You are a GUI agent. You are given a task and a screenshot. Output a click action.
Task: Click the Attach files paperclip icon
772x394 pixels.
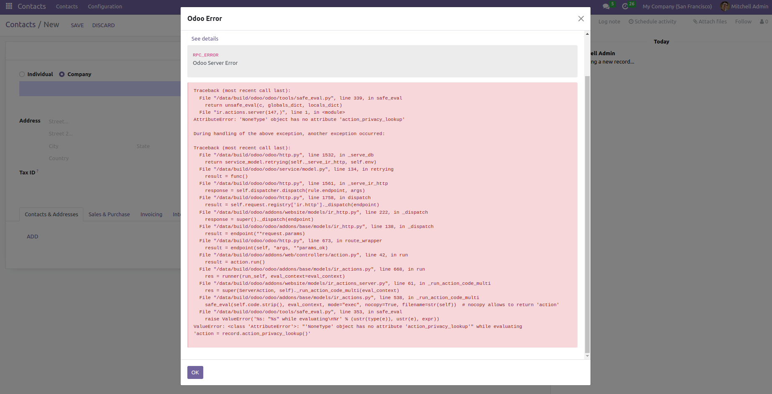[x=694, y=21]
